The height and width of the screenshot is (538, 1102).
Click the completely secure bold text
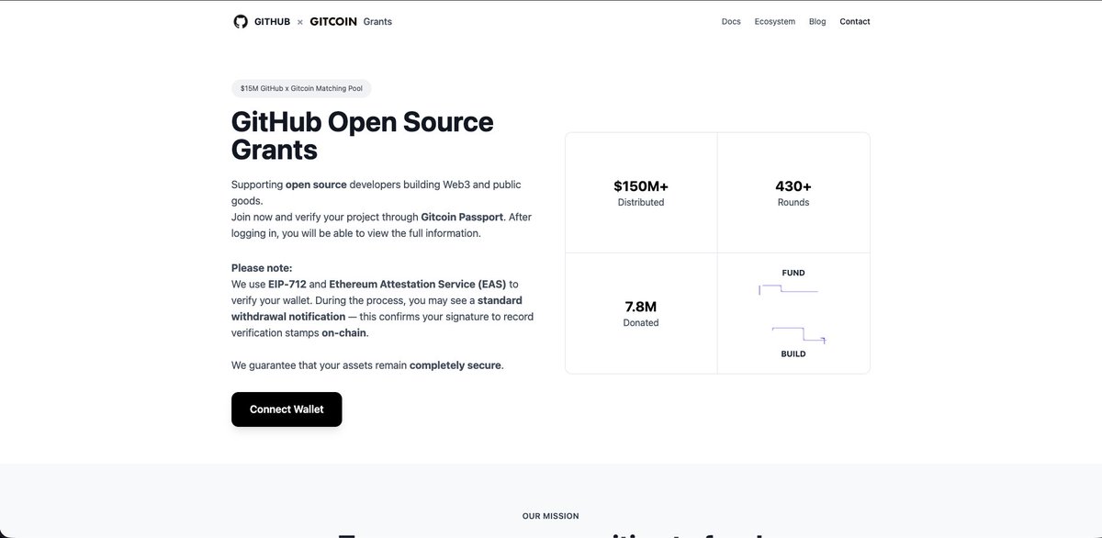pyautogui.click(x=455, y=365)
